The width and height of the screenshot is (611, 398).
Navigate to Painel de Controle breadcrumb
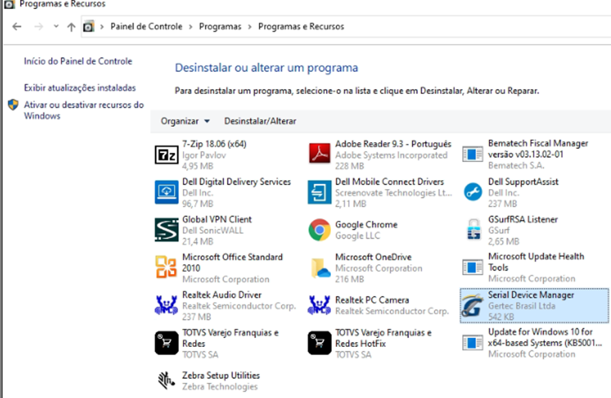click(x=146, y=26)
